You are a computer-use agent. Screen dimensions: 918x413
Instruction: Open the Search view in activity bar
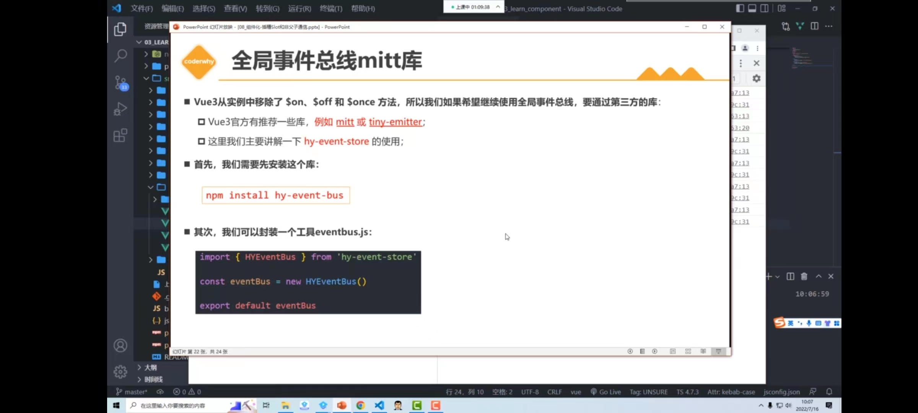tap(120, 55)
